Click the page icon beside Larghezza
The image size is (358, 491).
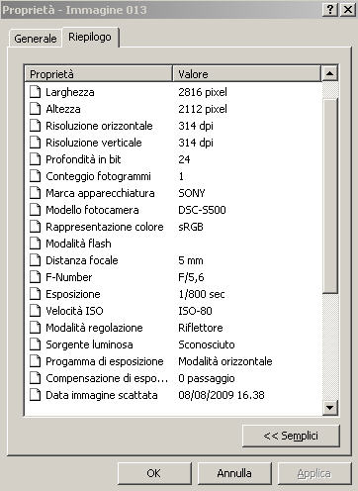pyautogui.click(x=35, y=92)
